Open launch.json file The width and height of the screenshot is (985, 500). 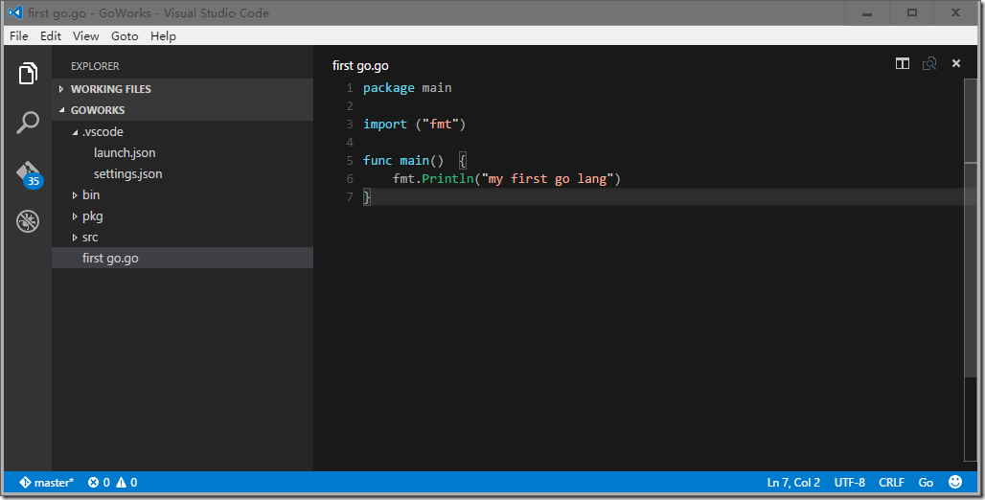(125, 153)
